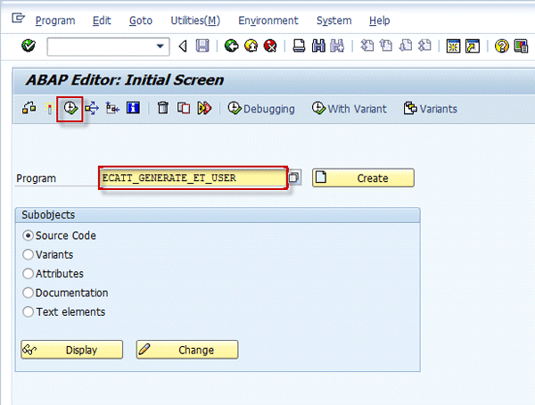
Task: Click the Where-Used List icon
Action: (x=92, y=108)
